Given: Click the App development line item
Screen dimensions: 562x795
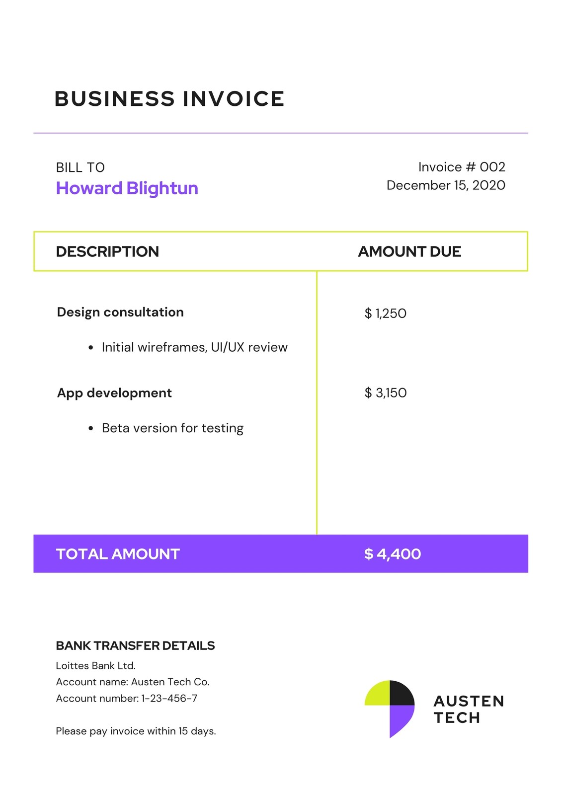Looking at the screenshot, I should click(114, 393).
